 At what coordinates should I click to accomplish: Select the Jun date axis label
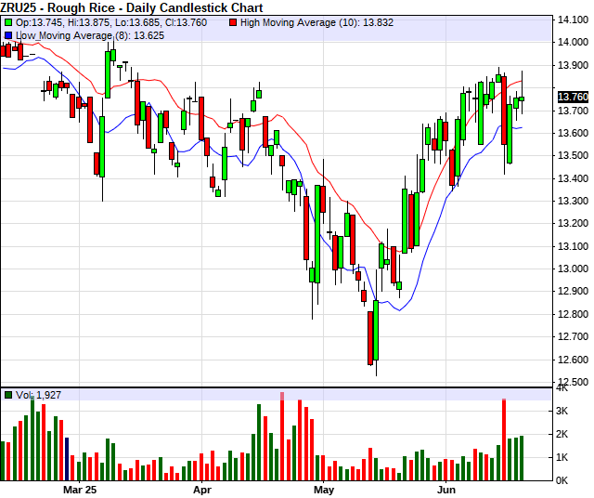pyautogui.click(x=447, y=488)
